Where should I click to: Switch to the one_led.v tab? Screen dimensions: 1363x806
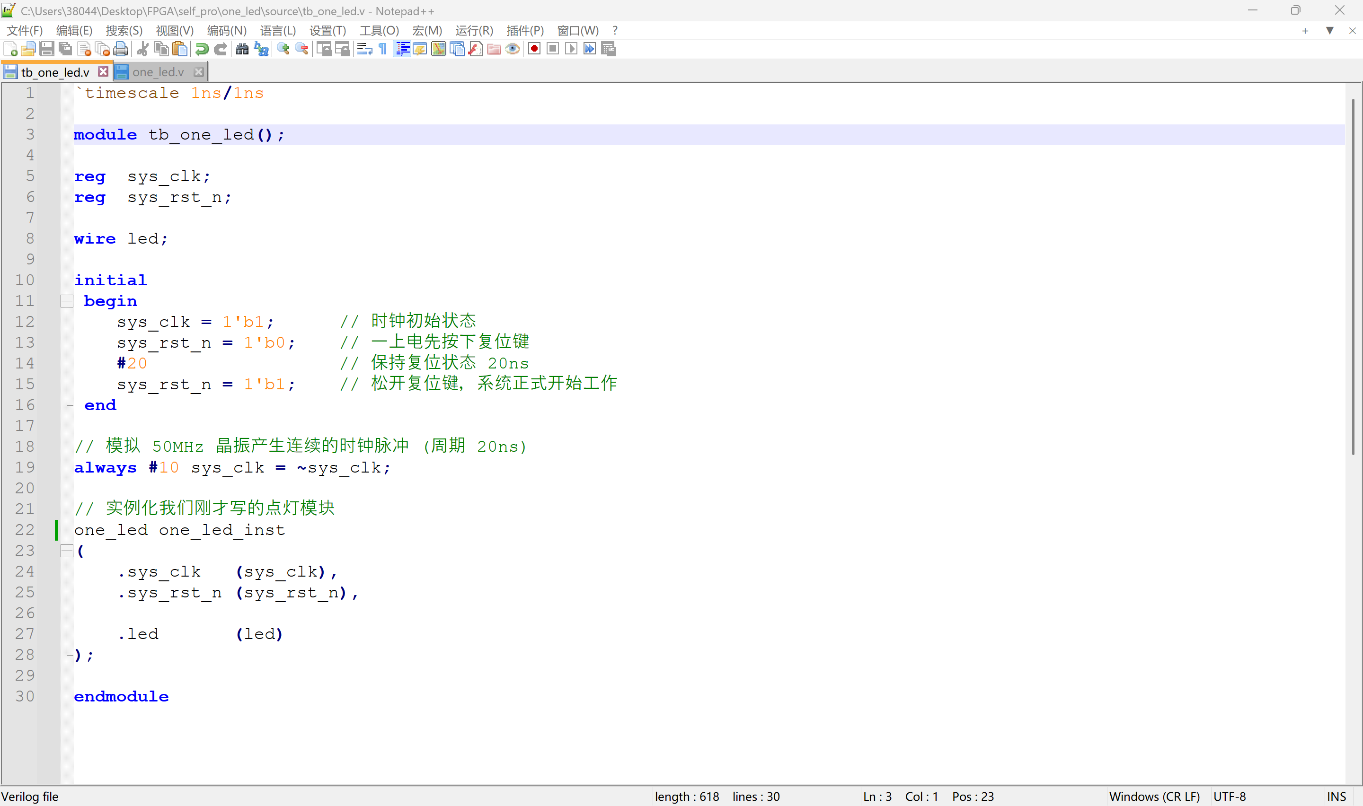point(158,72)
